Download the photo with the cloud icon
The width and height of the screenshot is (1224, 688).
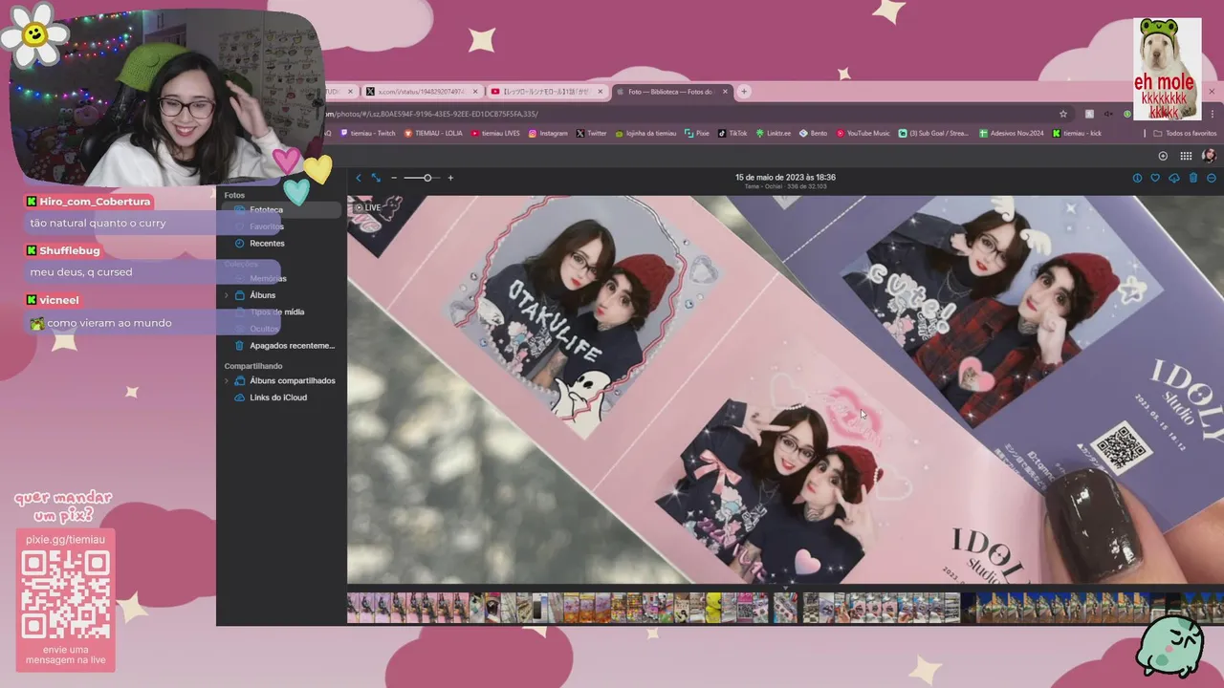point(1174,178)
